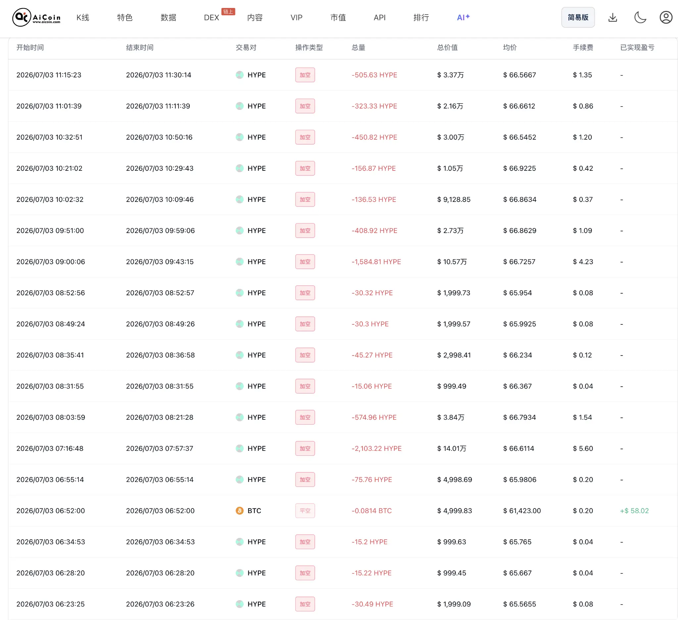The image size is (678, 620).
Task: Click the 均价 column header
Action: [509, 47]
